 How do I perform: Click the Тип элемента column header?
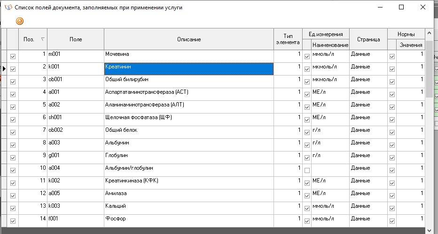(288, 39)
